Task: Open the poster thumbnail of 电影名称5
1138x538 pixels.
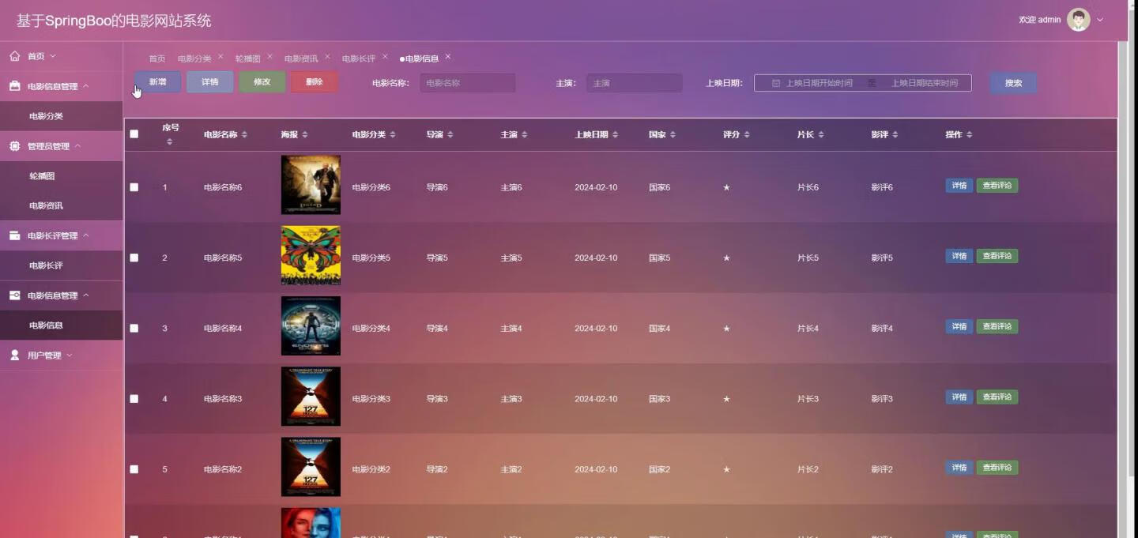Action: pyautogui.click(x=311, y=255)
